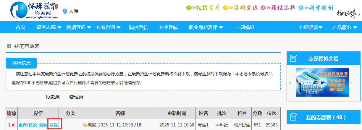Play the 志愿模拟介绍 demo video

322,82
